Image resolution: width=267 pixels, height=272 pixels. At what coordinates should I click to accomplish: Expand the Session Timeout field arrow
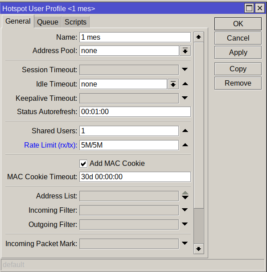coord(185,70)
